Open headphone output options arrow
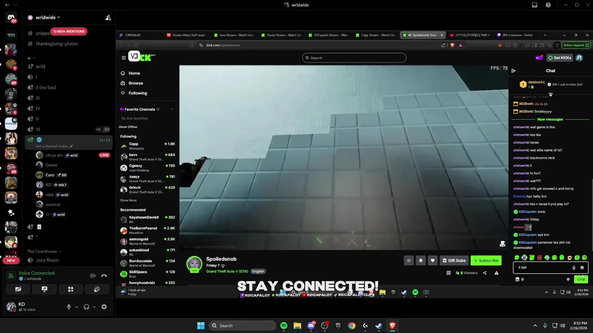 pos(94,307)
